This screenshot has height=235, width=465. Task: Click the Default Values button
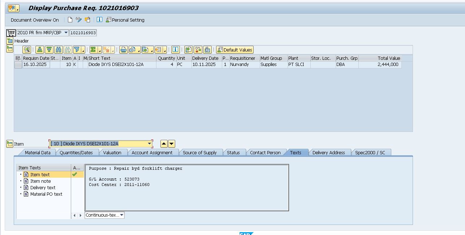click(235, 50)
